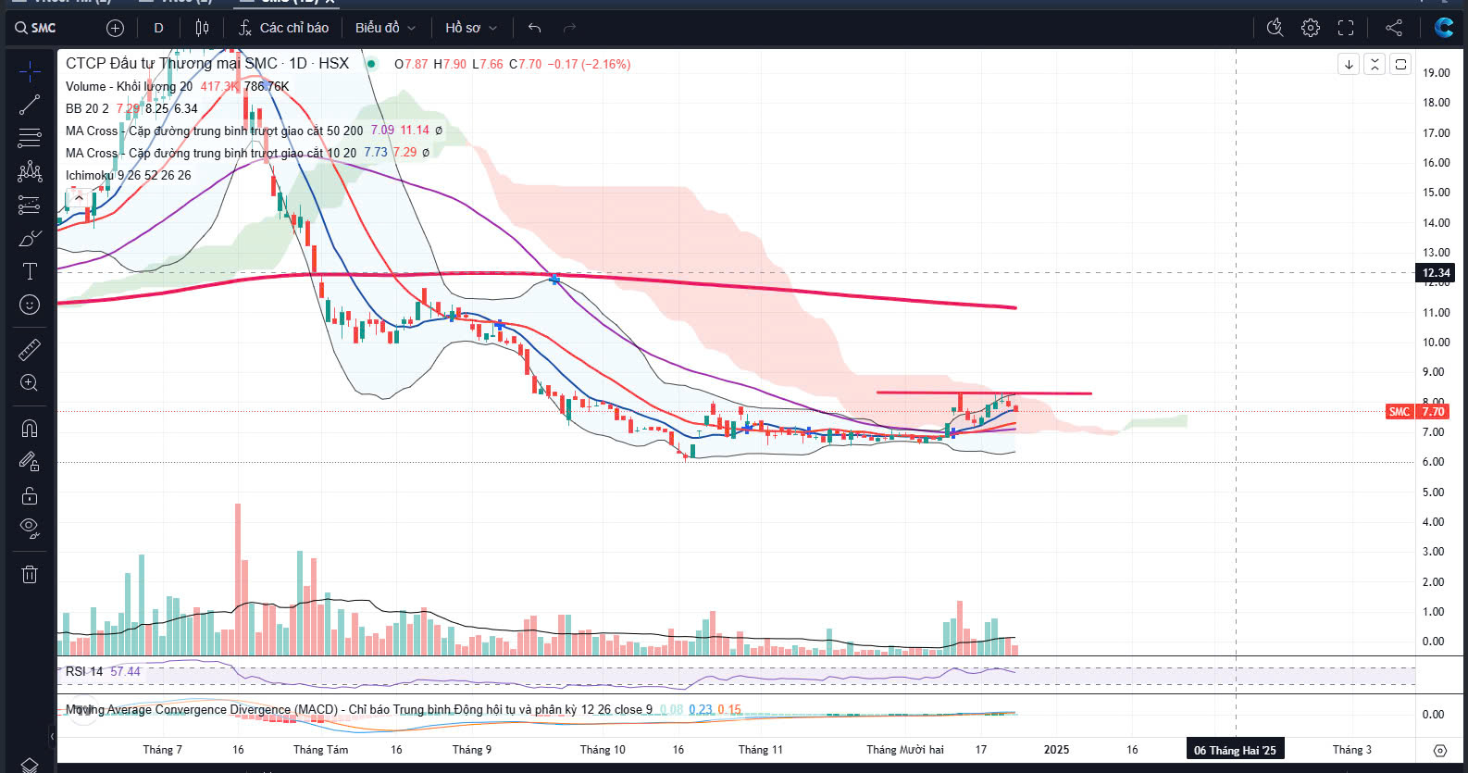The width and height of the screenshot is (1468, 773).
Task: Select the crosshair cursor tool
Action: point(30,70)
